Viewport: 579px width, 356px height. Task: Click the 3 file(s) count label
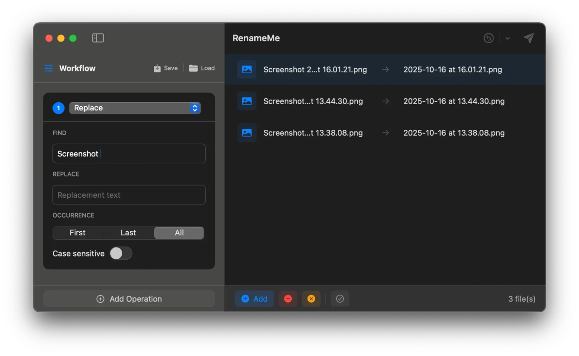pos(522,299)
